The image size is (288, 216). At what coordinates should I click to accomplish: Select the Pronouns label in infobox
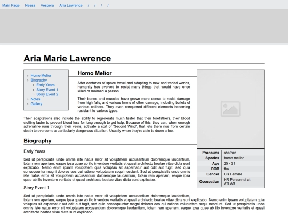pyautogui.click(x=211, y=153)
